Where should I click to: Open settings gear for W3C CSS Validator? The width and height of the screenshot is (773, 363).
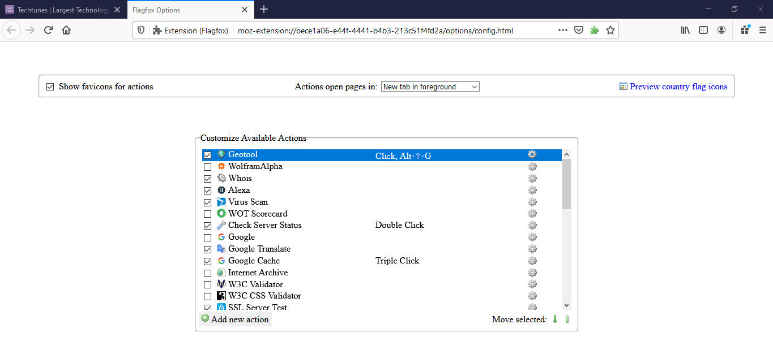[532, 296]
